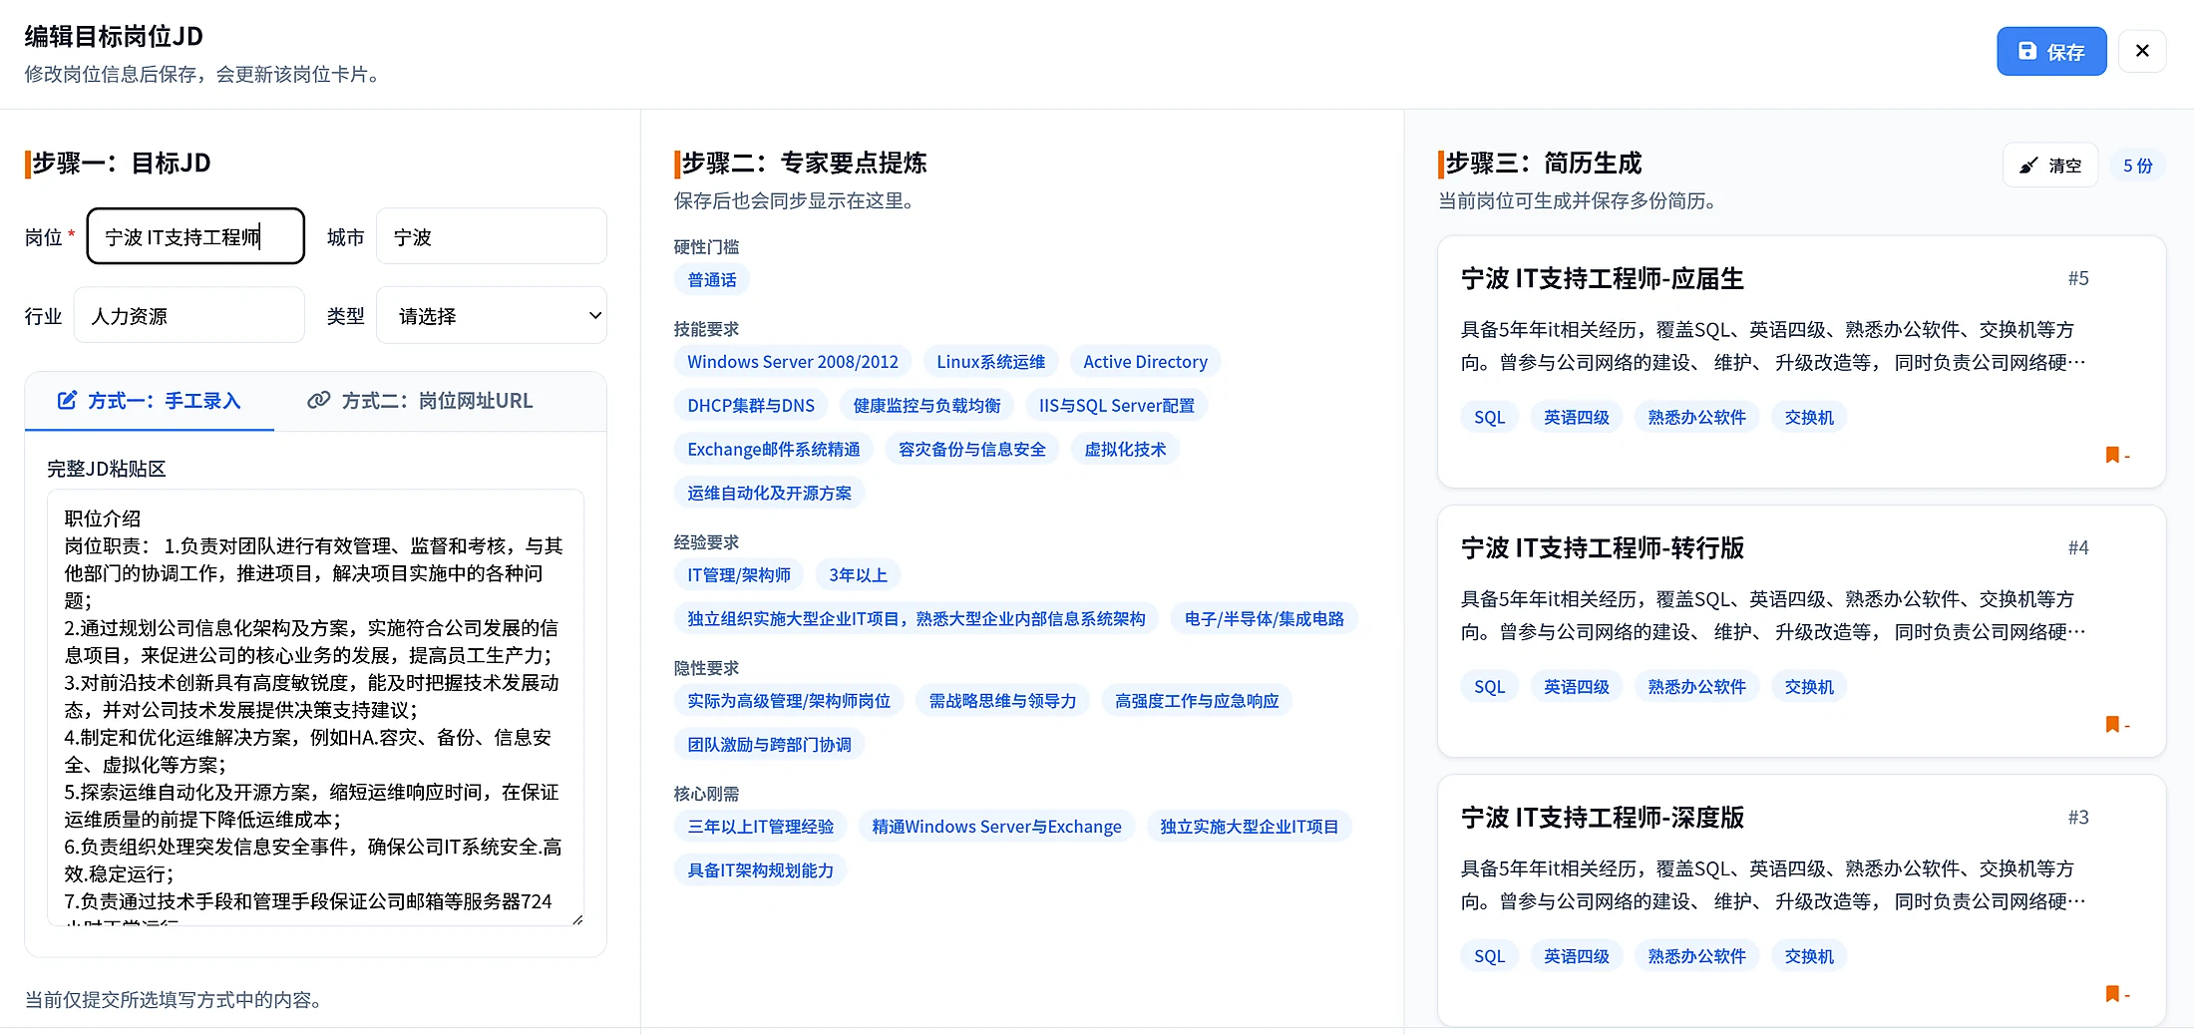Close the JD editor dialog

[x=2142, y=51]
